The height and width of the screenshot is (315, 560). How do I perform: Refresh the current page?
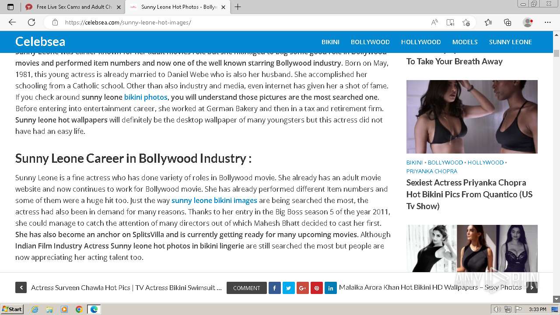[31, 22]
